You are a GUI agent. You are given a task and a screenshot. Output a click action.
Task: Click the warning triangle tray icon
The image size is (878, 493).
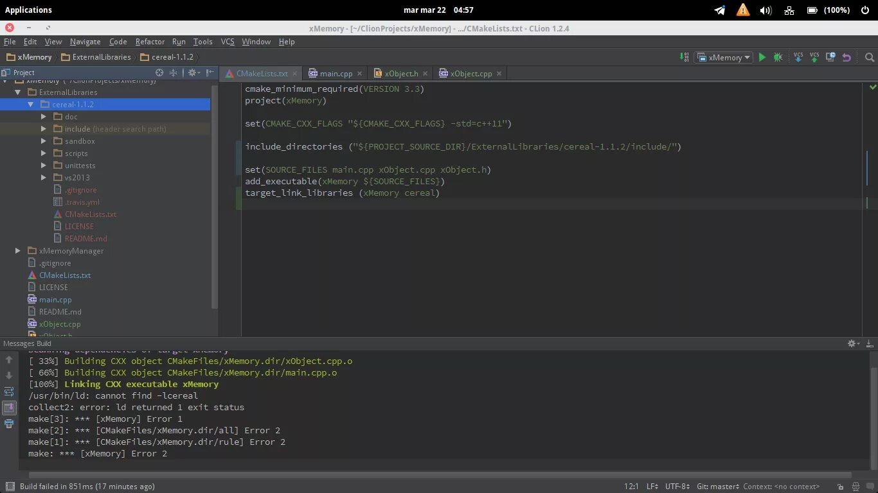pyautogui.click(x=742, y=10)
